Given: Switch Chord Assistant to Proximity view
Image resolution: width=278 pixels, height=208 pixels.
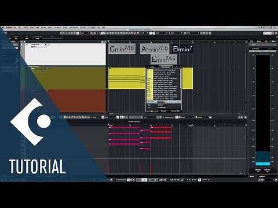Looking at the screenshot, I should coord(163,111).
